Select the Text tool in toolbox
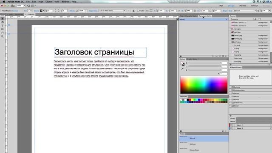The width and height of the screenshot is (272, 153). [x=2, y=25]
